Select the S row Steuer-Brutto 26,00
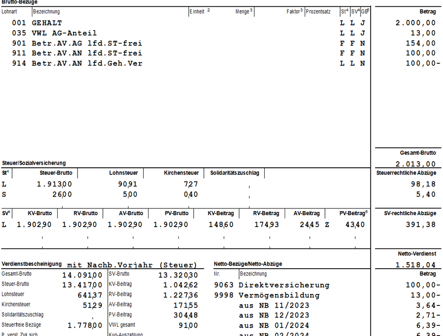Screen dimensions: 443x336 point(62,194)
